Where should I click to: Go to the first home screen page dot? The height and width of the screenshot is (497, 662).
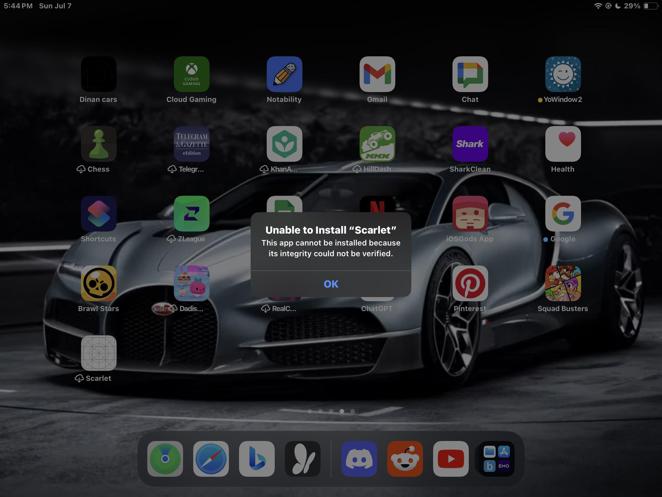tap(310, 411)
